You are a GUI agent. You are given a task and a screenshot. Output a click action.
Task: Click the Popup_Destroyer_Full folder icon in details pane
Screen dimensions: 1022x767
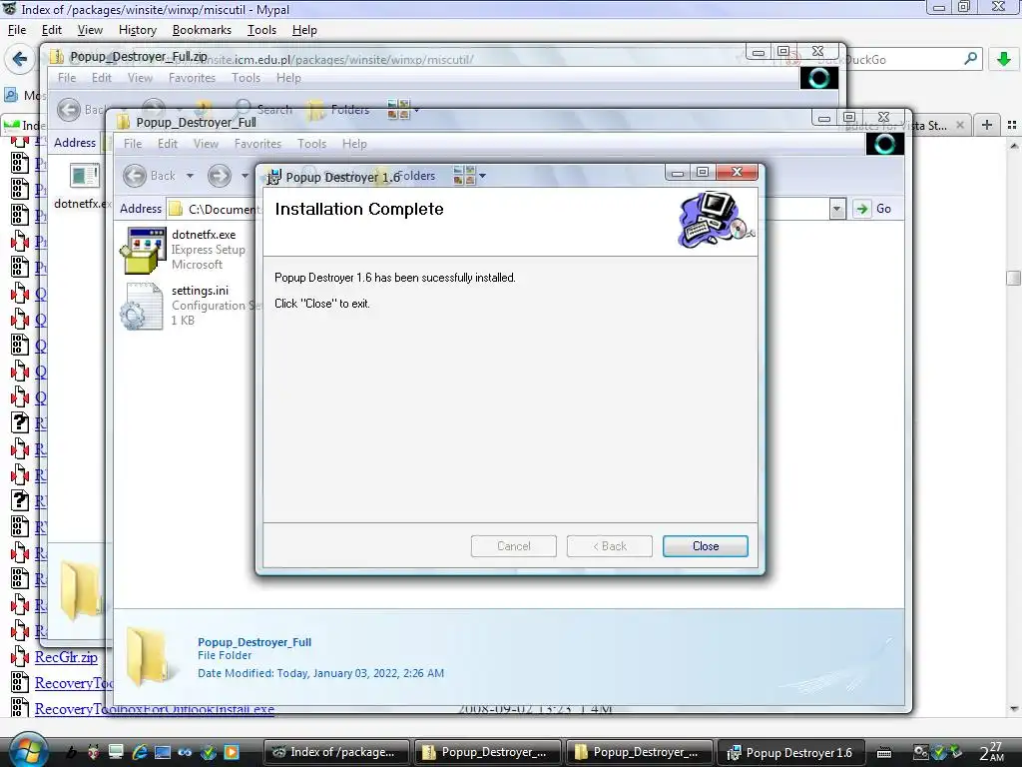pyautogui.click(x=149, y=657)
